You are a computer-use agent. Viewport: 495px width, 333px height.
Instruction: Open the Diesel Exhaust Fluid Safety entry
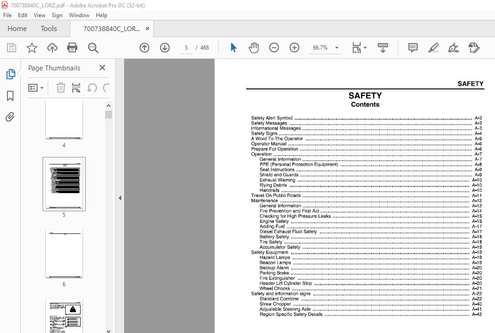point(370,232)
